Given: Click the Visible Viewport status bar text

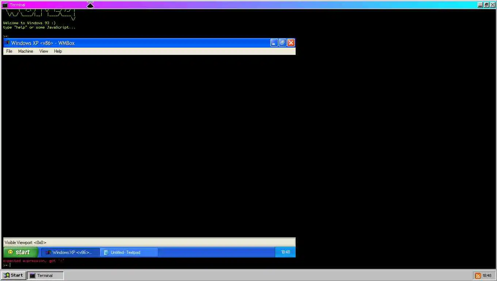Looking at the screenshot, I should (x=26, y=243).
